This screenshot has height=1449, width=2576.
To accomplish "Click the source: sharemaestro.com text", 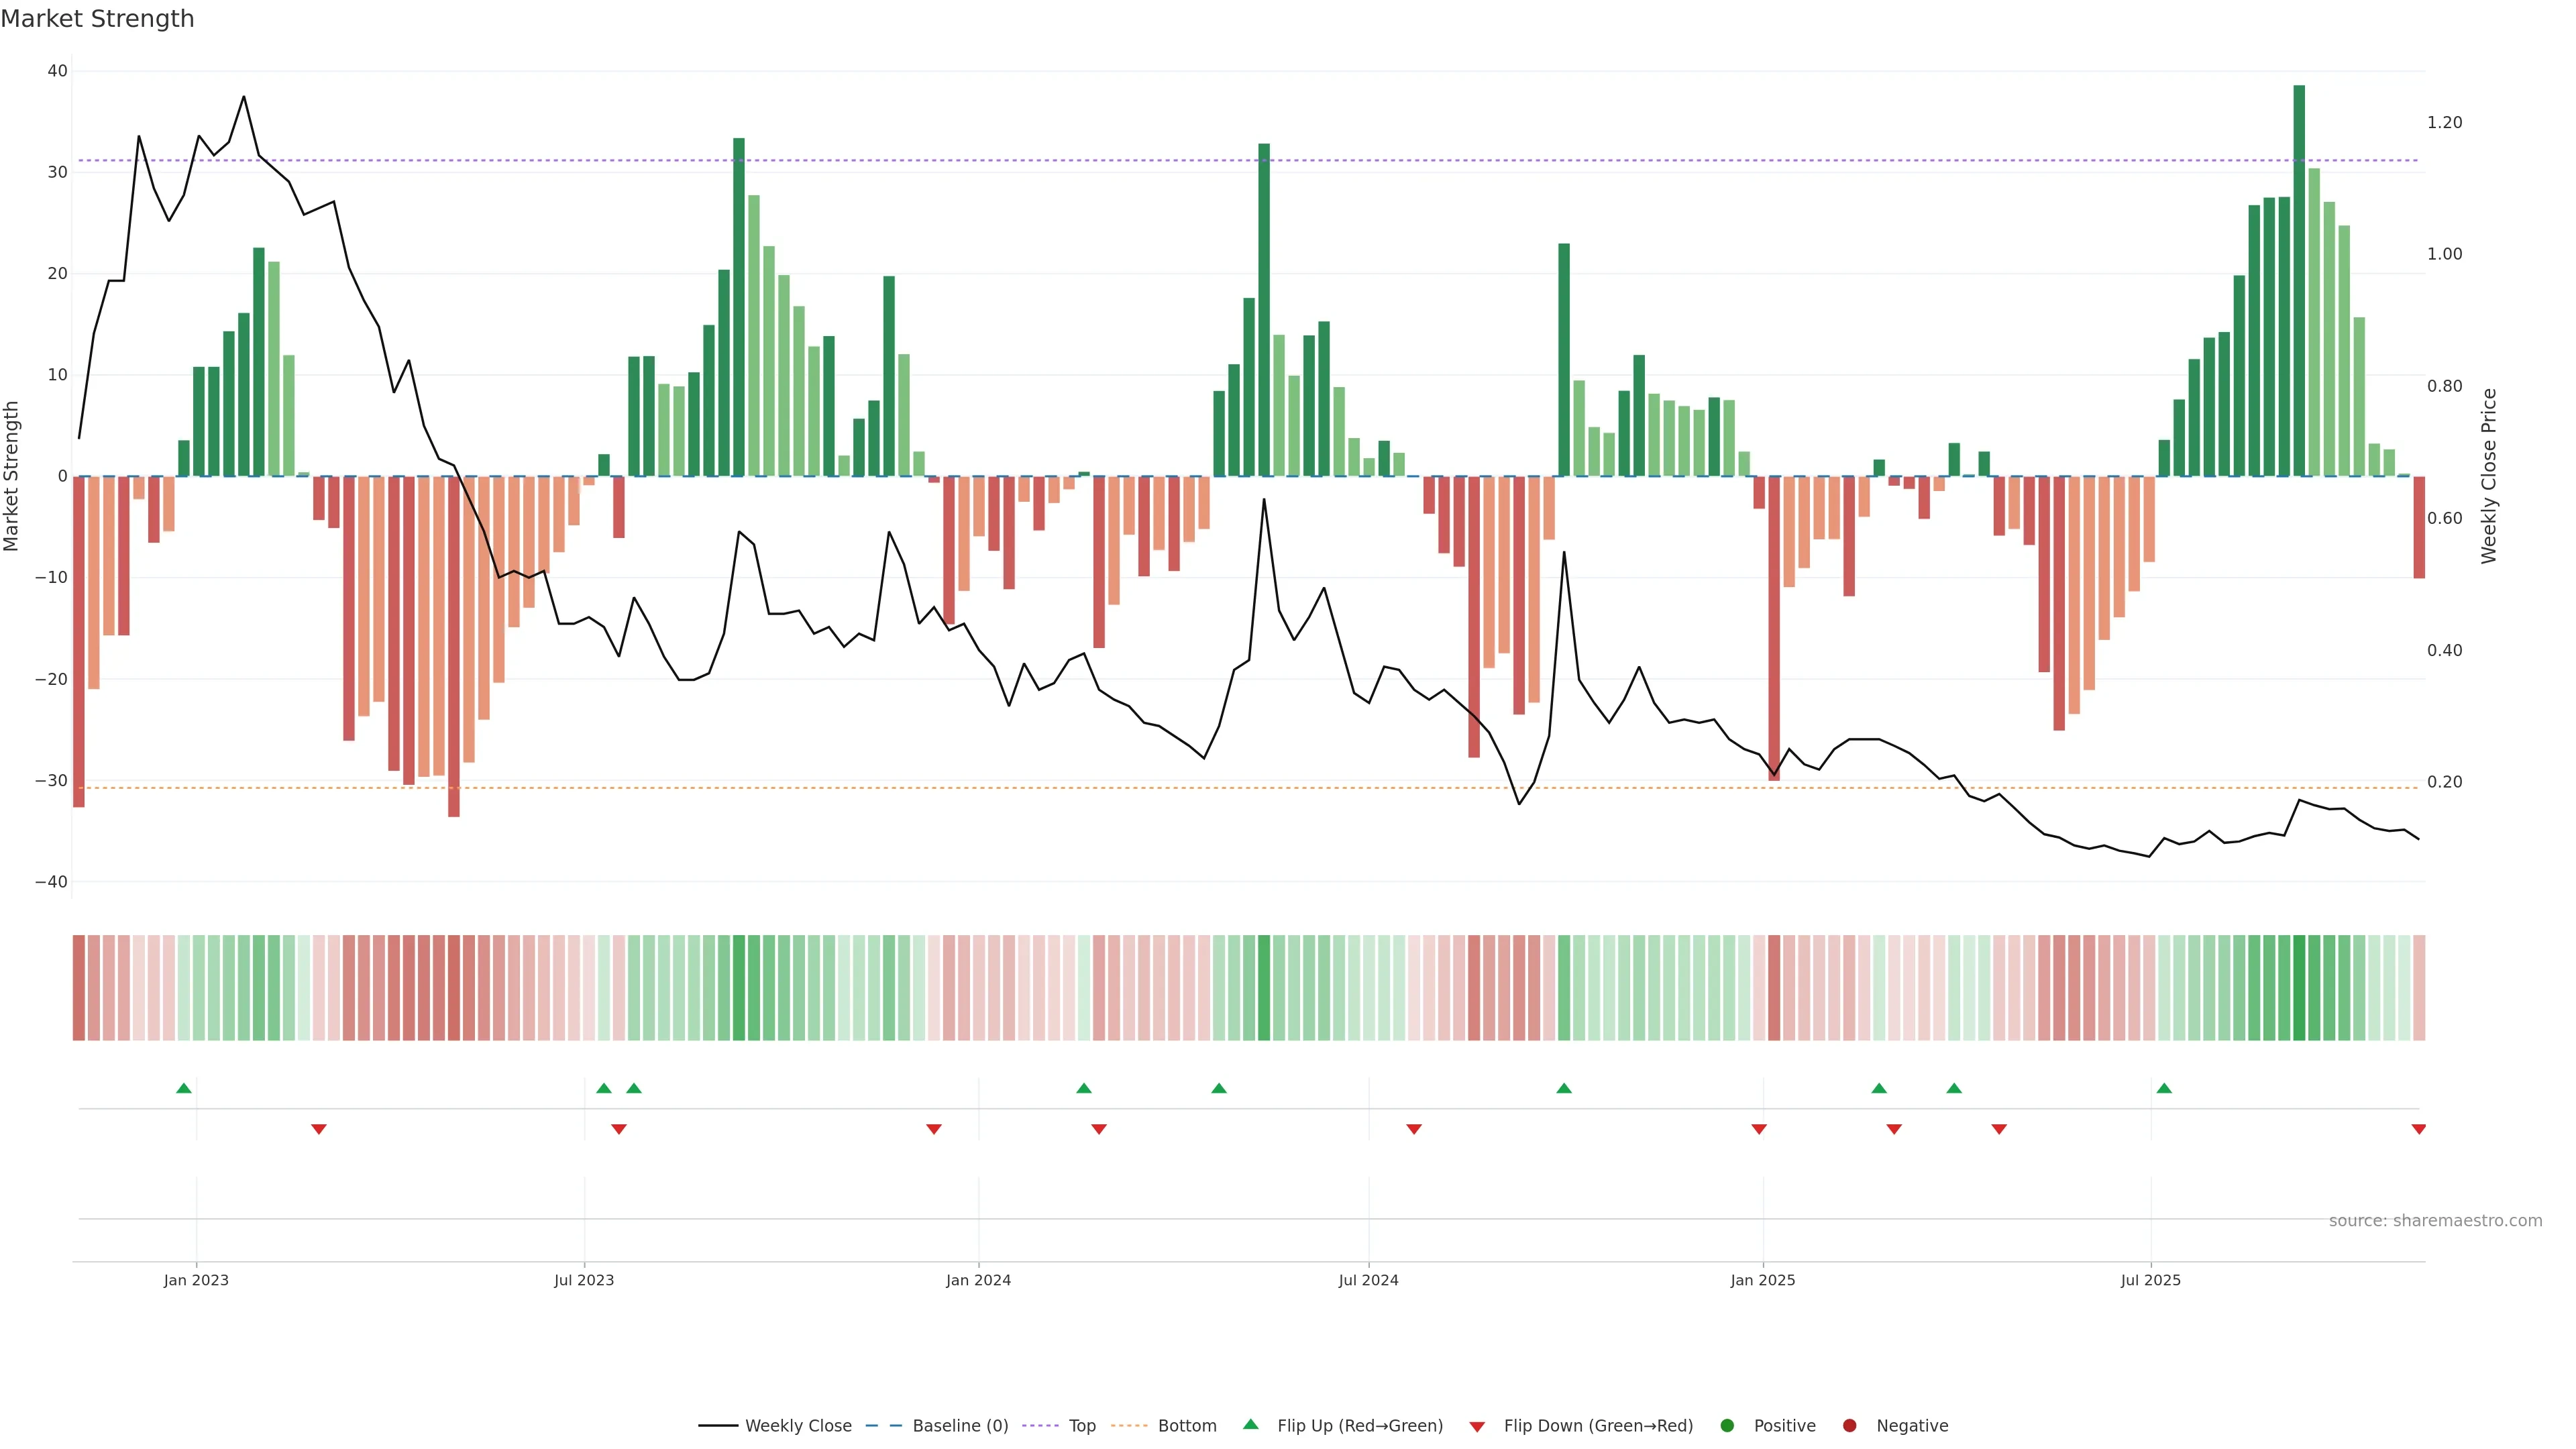I will 2435,1221.
